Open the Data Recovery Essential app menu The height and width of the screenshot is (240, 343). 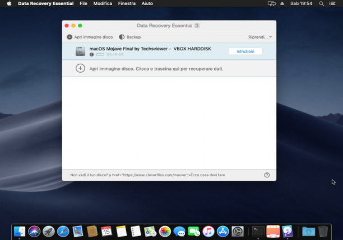[46, 3]
